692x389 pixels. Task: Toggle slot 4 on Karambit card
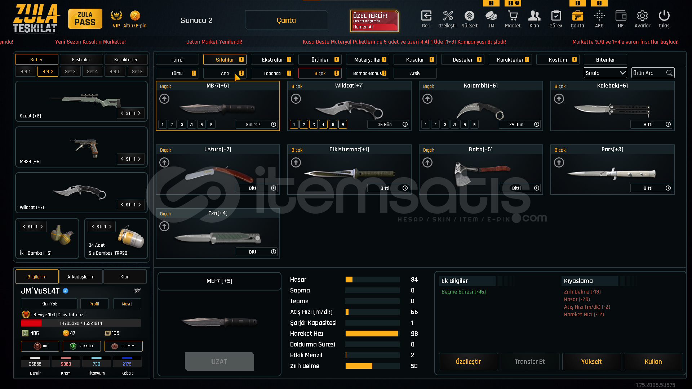[455, 124]
